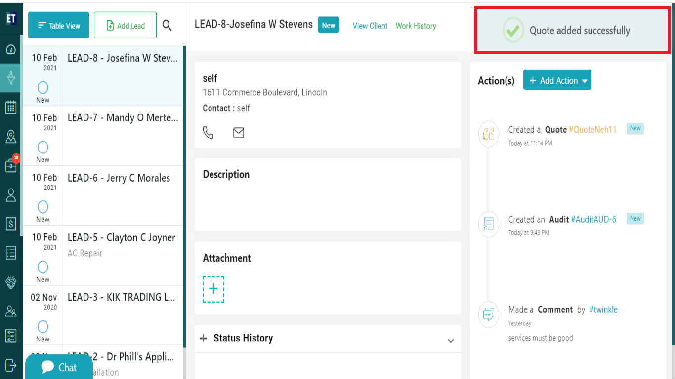Screen dimensions: 675x379
Task: Click the logout icon in sidebar
Action: (x=11, y=365)
